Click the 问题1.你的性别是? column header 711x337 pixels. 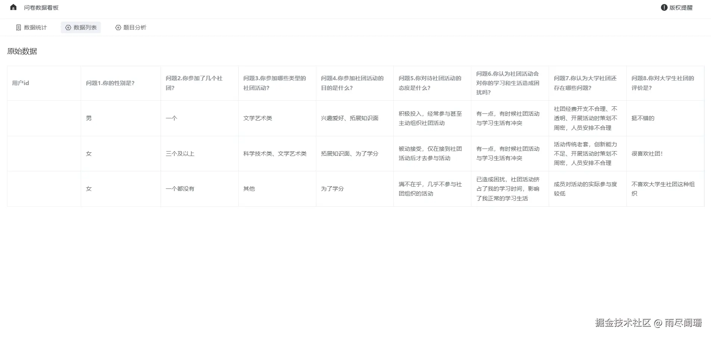tap(121, 83)
